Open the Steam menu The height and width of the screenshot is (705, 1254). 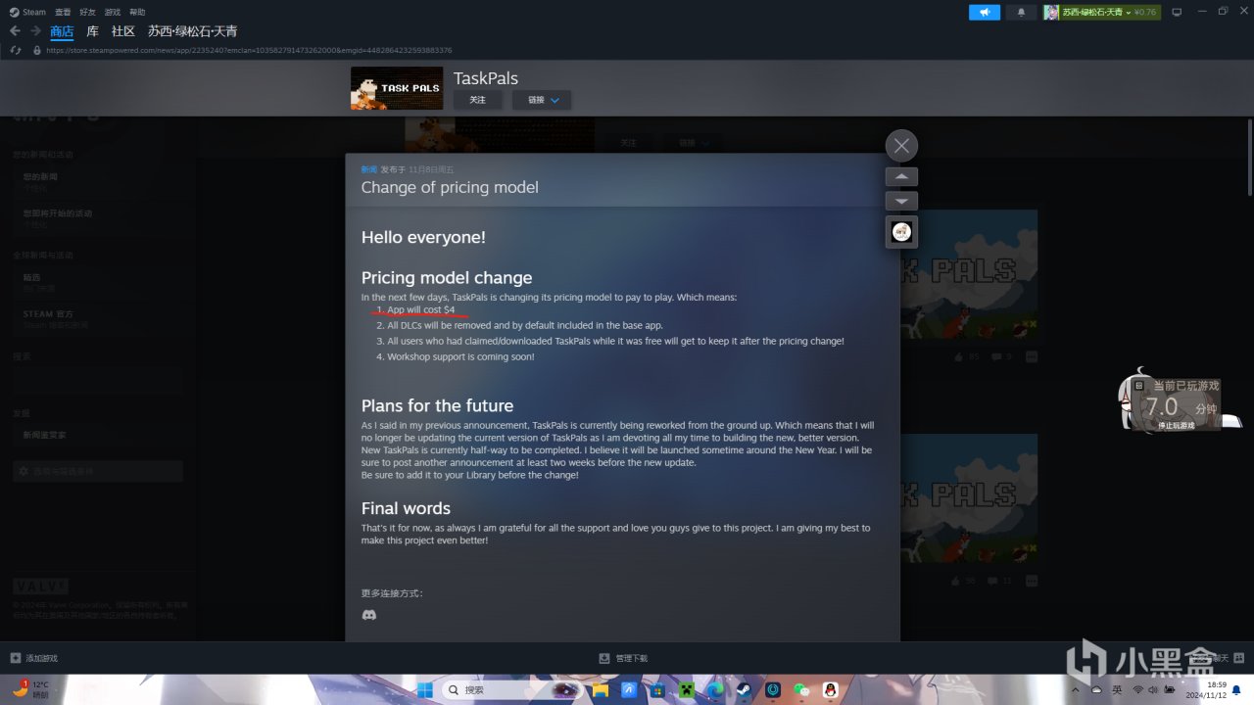pyautogui.click(x=28, y=12)
